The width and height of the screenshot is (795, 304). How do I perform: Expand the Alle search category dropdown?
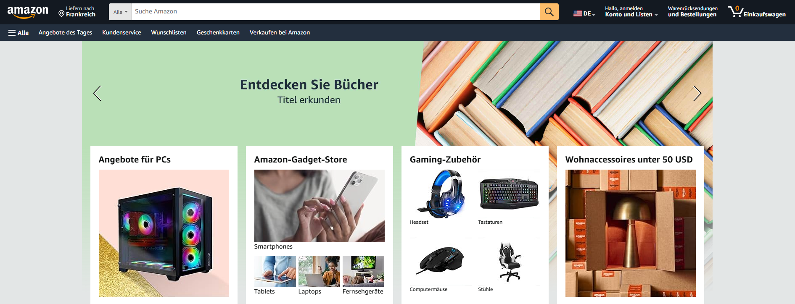(x=120, y=12)
